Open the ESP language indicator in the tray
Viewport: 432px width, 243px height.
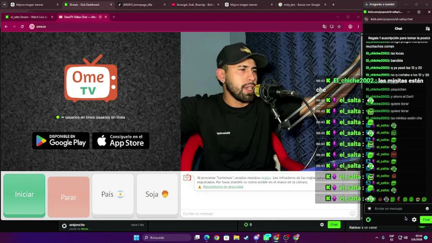point(392,238)
